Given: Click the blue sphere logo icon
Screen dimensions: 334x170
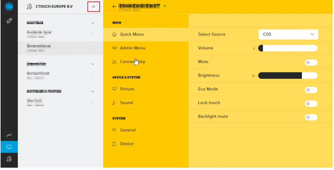Looking at the screenshot, I should tap(9, 6).
